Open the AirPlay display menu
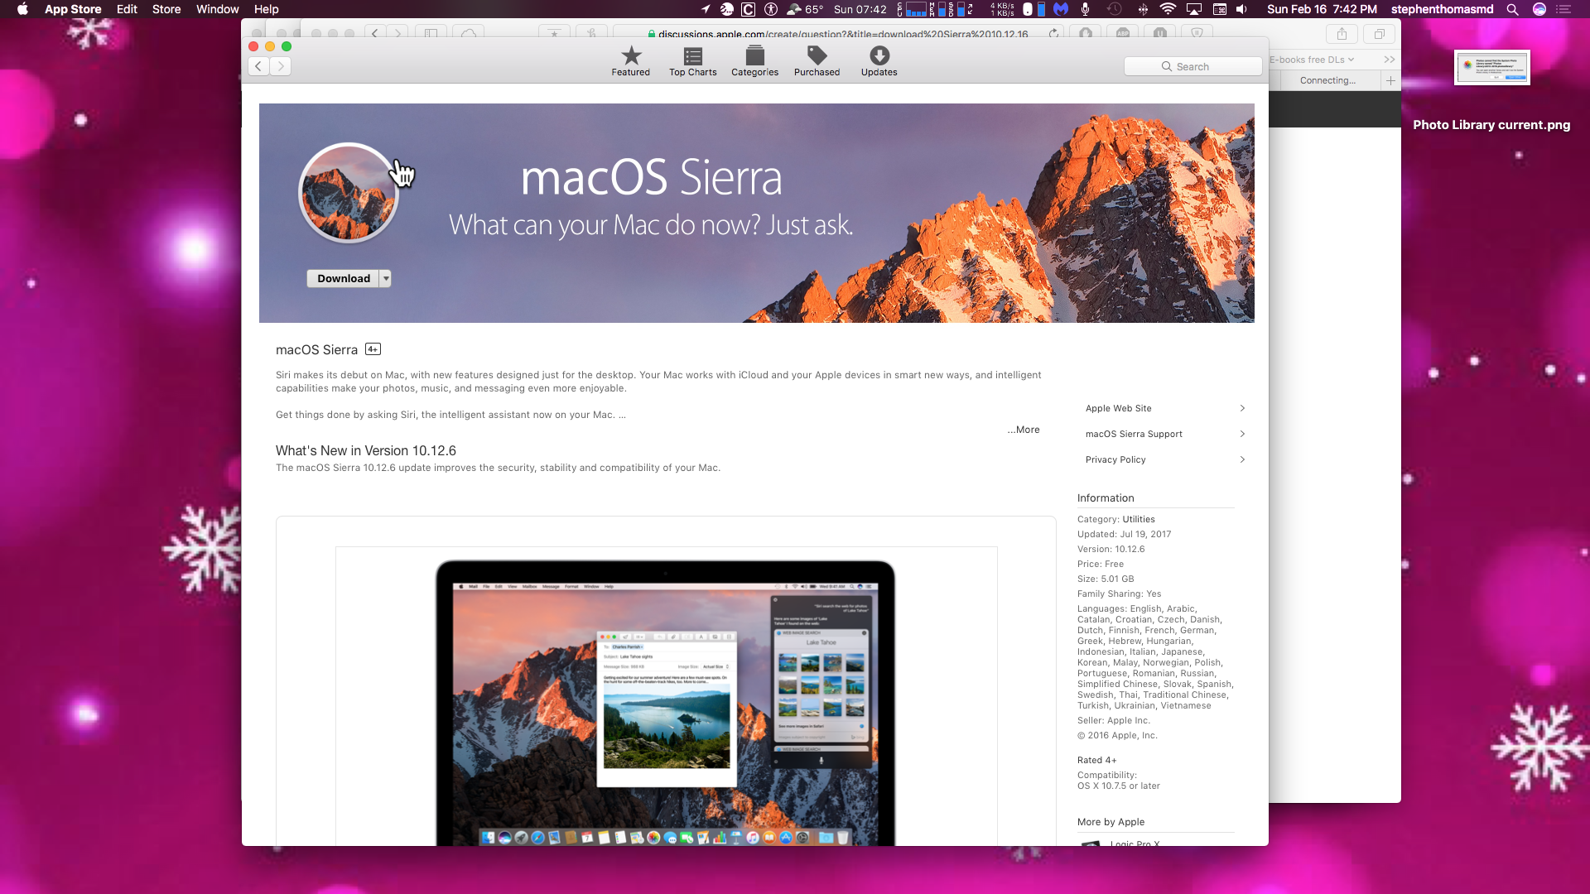 click(x=1194, y=9)
